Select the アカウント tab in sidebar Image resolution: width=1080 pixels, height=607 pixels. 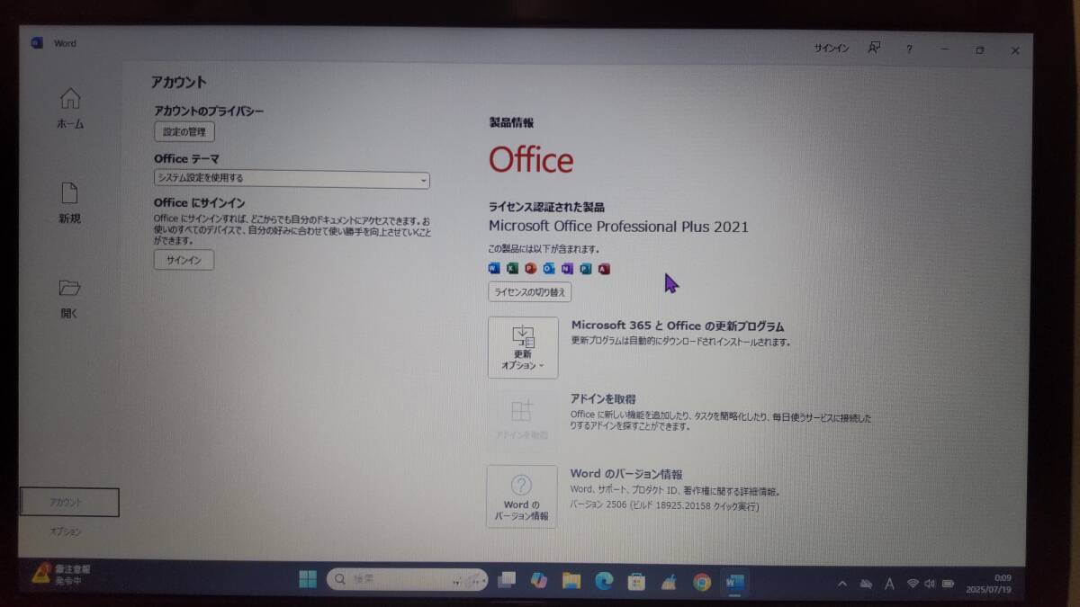[x=69, y=503]
